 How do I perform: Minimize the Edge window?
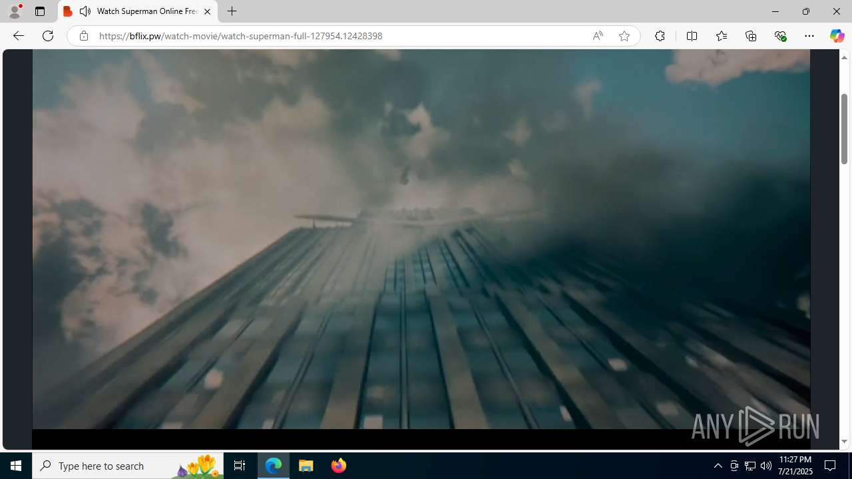point(775,11)
